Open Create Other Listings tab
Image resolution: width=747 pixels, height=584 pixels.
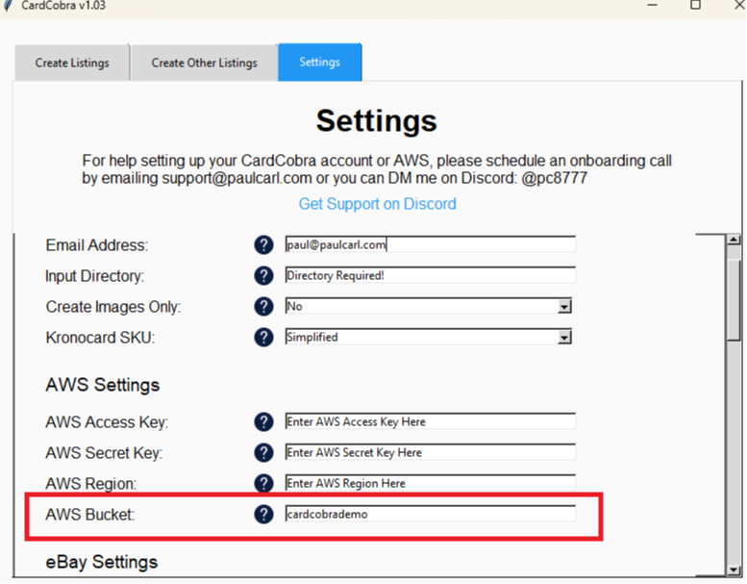point(205,63)
